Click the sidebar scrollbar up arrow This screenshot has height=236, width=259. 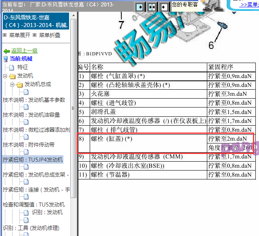pyautogui.click(x=74, y=15)
